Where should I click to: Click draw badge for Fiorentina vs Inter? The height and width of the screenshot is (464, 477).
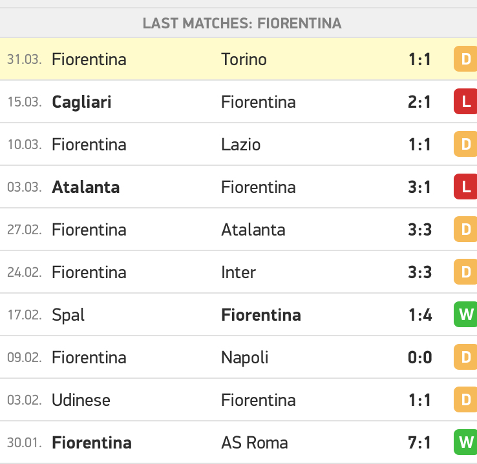coord(465,272)
